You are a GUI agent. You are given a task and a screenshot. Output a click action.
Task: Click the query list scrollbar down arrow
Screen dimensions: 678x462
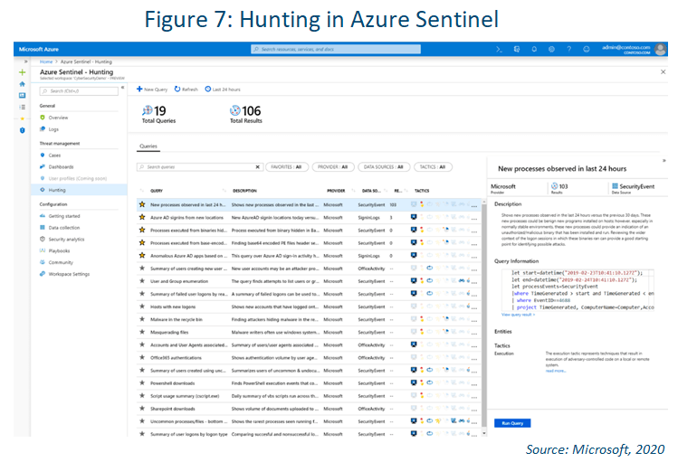click(484, 433)
